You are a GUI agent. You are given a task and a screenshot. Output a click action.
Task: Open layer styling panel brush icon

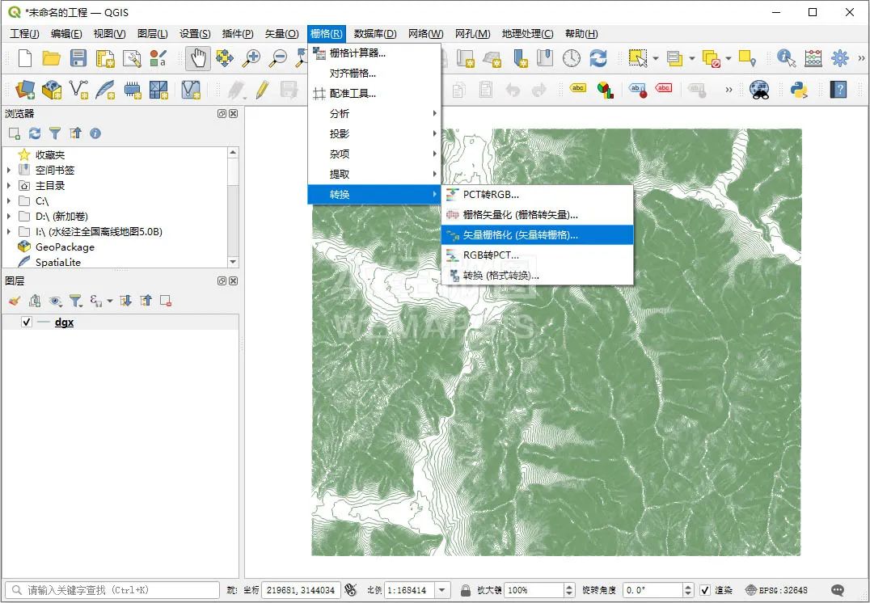pyautogui.click(x=15, y=301)
